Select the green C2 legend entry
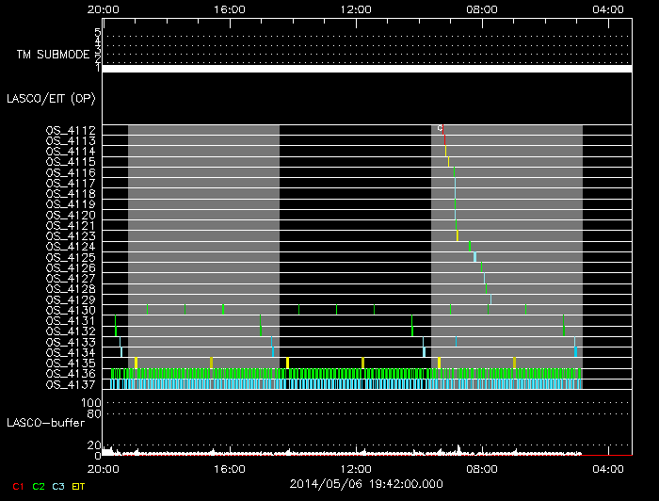The height and width of the screenshot is (501, 659). [x=39, y=486]
